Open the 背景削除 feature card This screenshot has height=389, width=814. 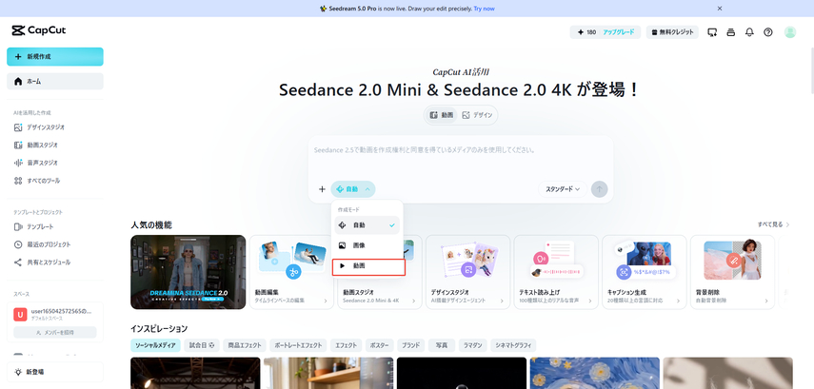[x=732, y=272]
